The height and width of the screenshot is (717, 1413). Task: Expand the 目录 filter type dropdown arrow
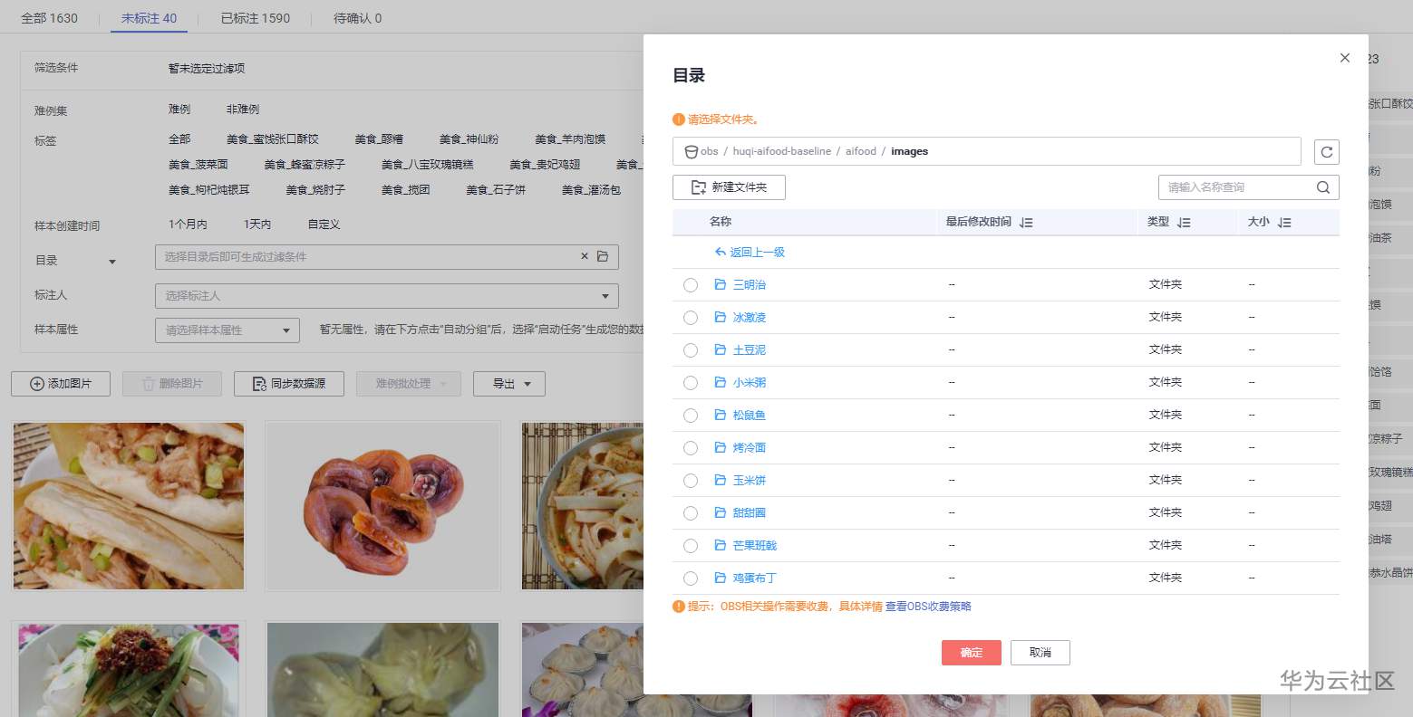112,262
